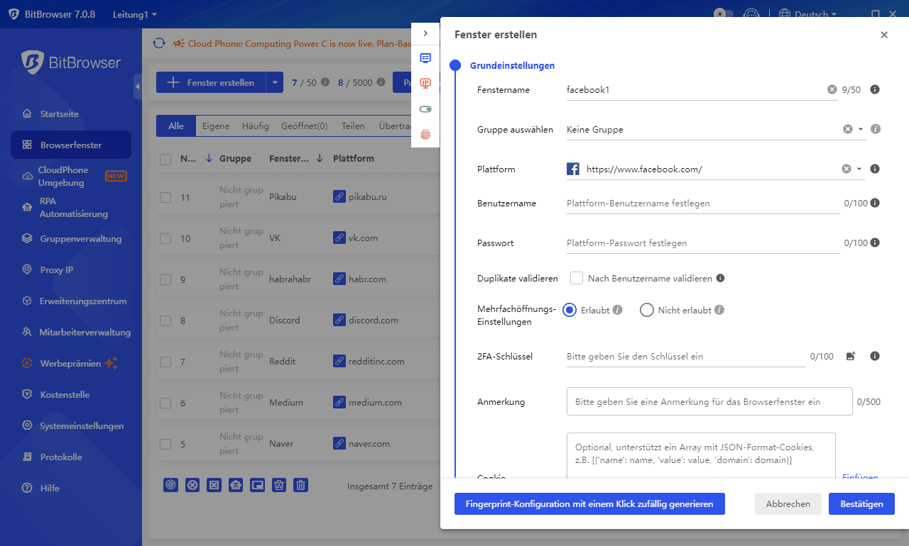Click the Anmerkung text field
This screenshot has width=909, height=546.
[x=709, y=401]
